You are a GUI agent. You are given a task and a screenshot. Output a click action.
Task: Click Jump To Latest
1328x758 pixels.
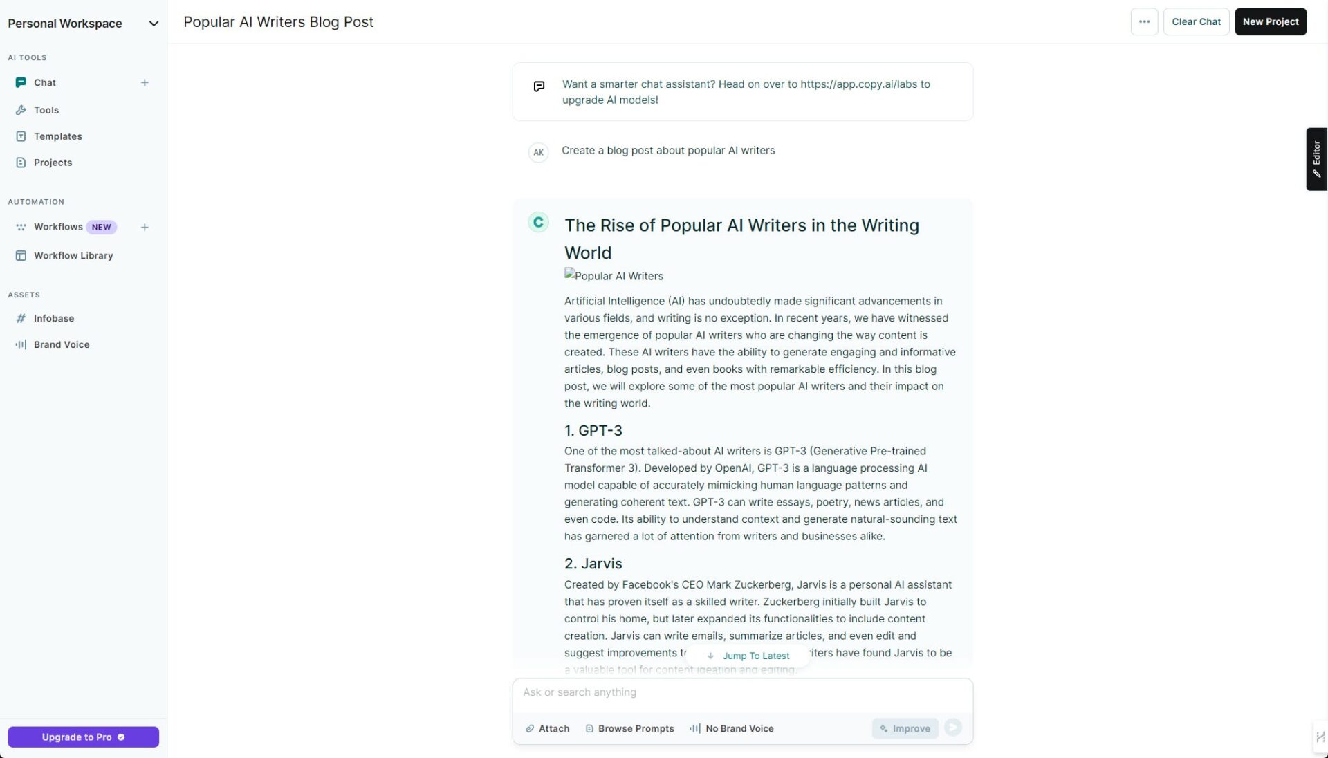point(748,656)
